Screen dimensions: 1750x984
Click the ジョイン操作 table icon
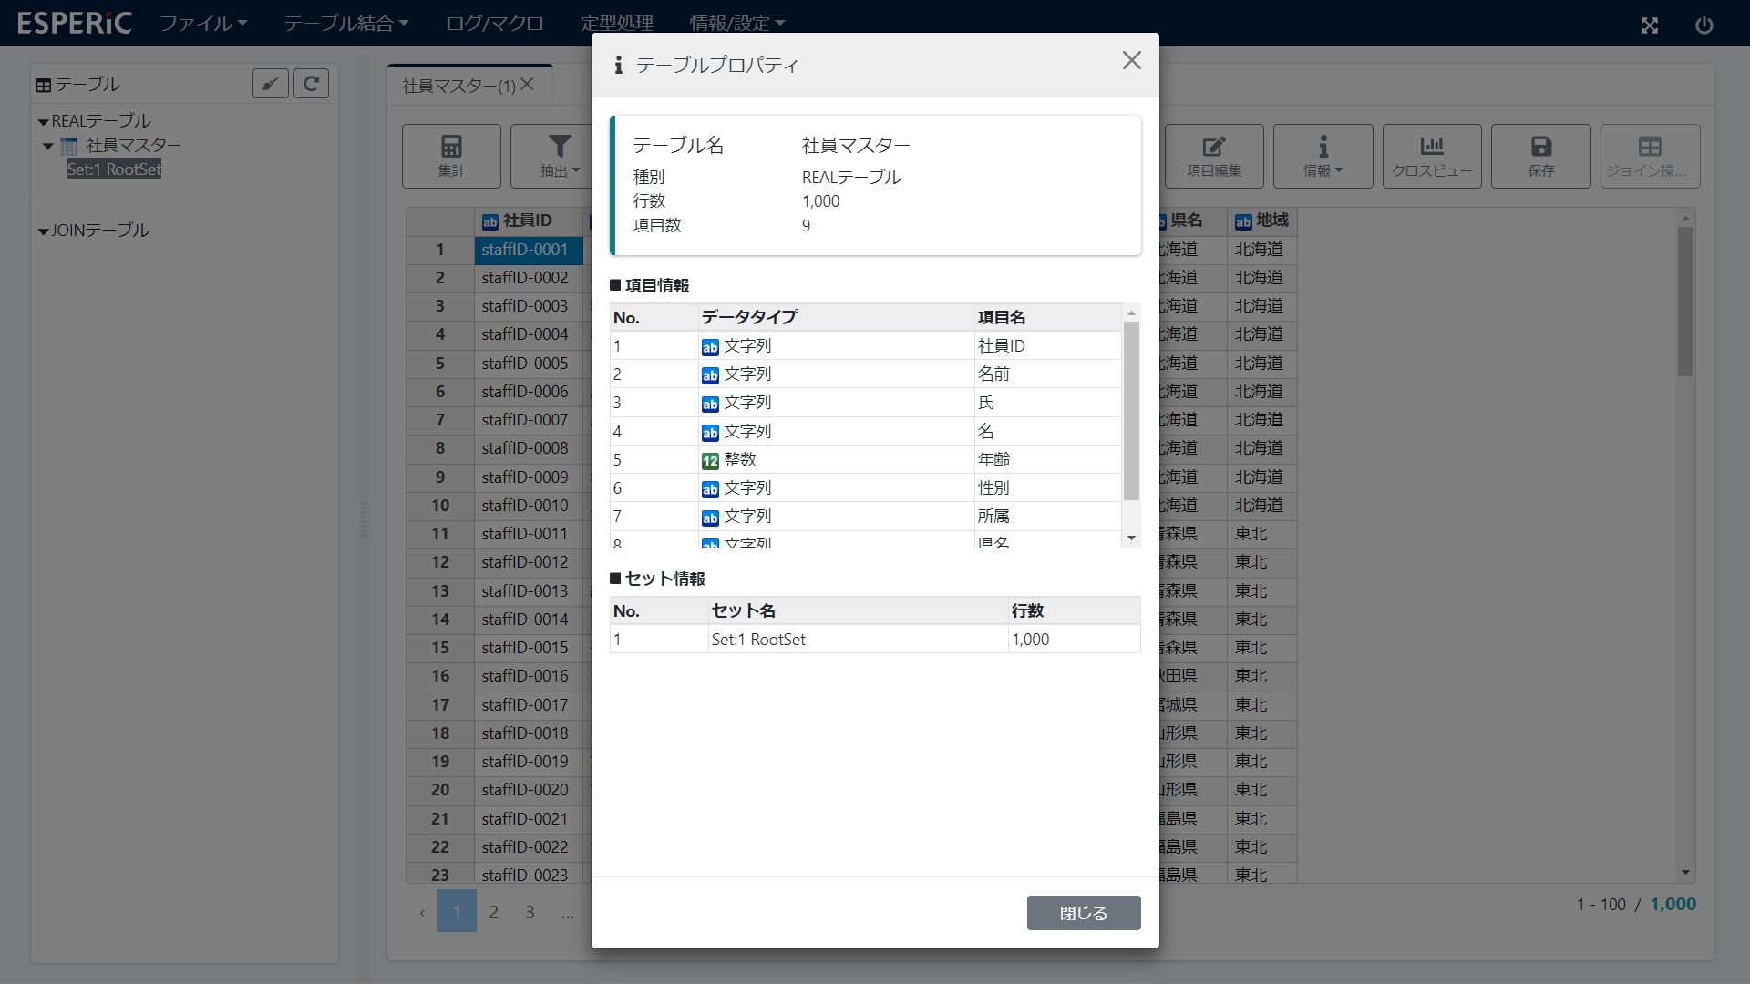coord(1649,147)
